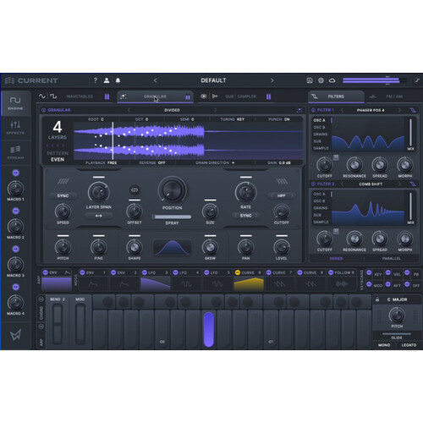Click the cloud icon in header

(332, 80)
